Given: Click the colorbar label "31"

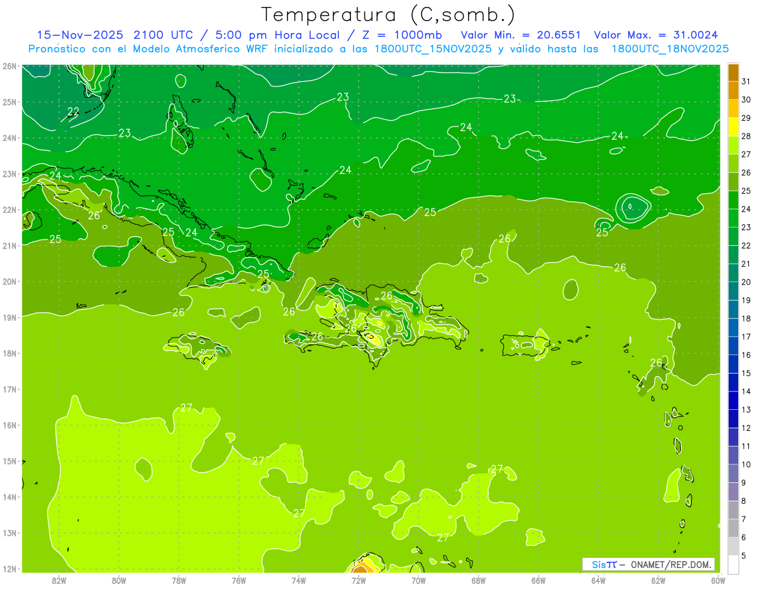Looking at the screenshot, I should (x=746, y=81).
